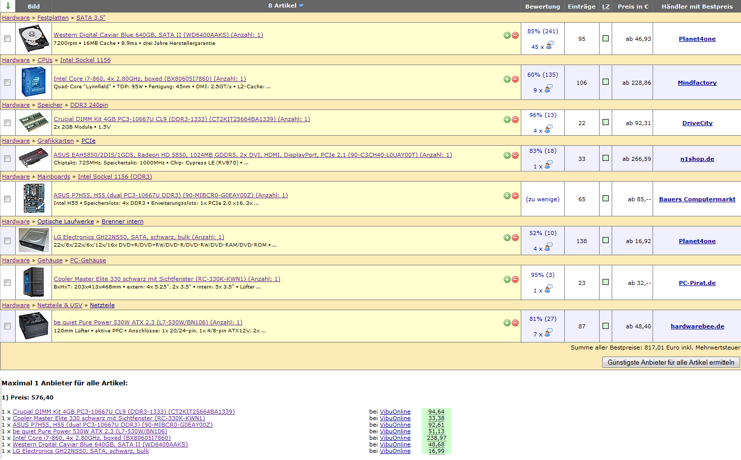The width and height of the screenshot is (741, 460).
Task: Visit the n1shop.de dealer link
Action: click(697, 159)
